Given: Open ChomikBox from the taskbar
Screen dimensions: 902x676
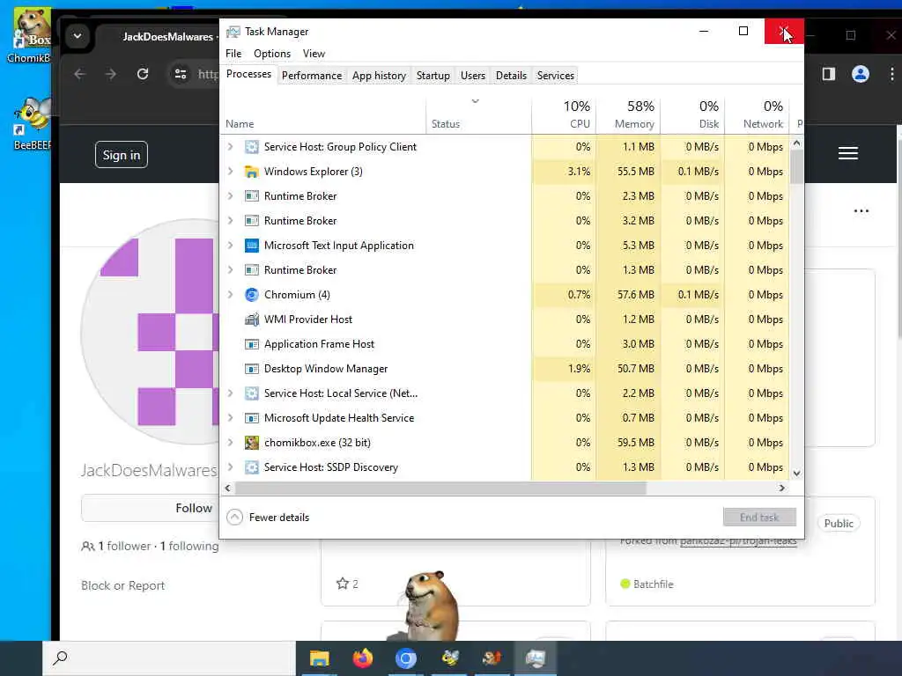Looking at the screenshot, I should [492, 658].
